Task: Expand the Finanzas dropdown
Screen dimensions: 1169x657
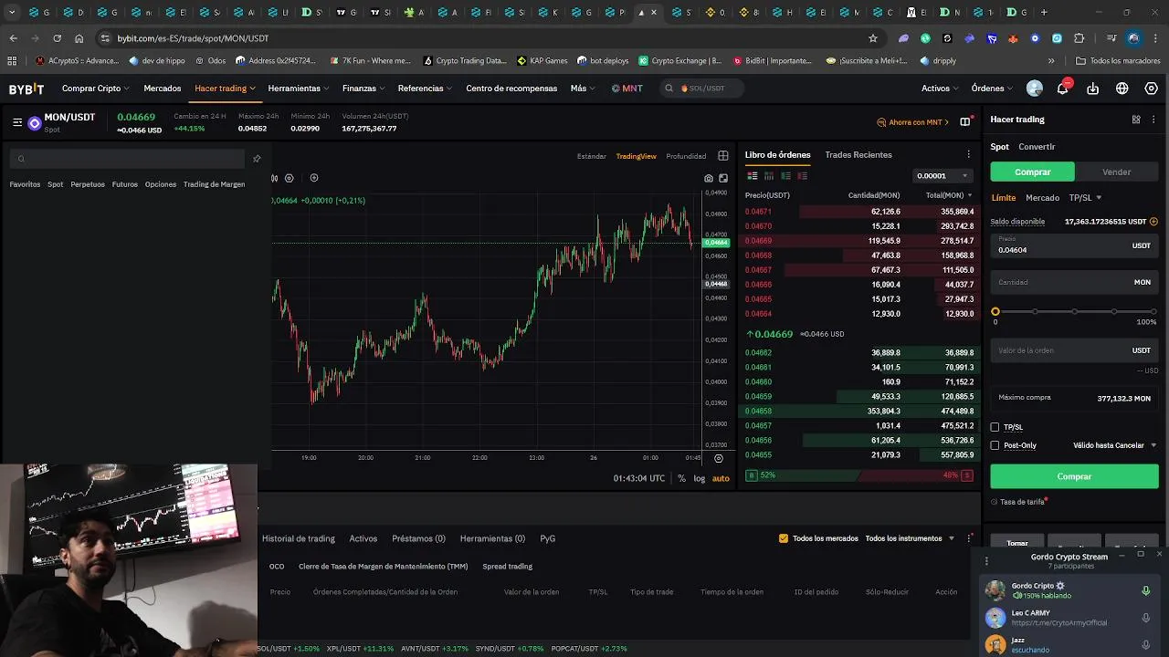Action: coord(363,89)
